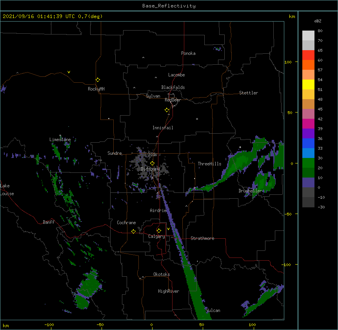338x330 pixels.
Task: Click the dBZ legend heading
Action: (318, 21)
